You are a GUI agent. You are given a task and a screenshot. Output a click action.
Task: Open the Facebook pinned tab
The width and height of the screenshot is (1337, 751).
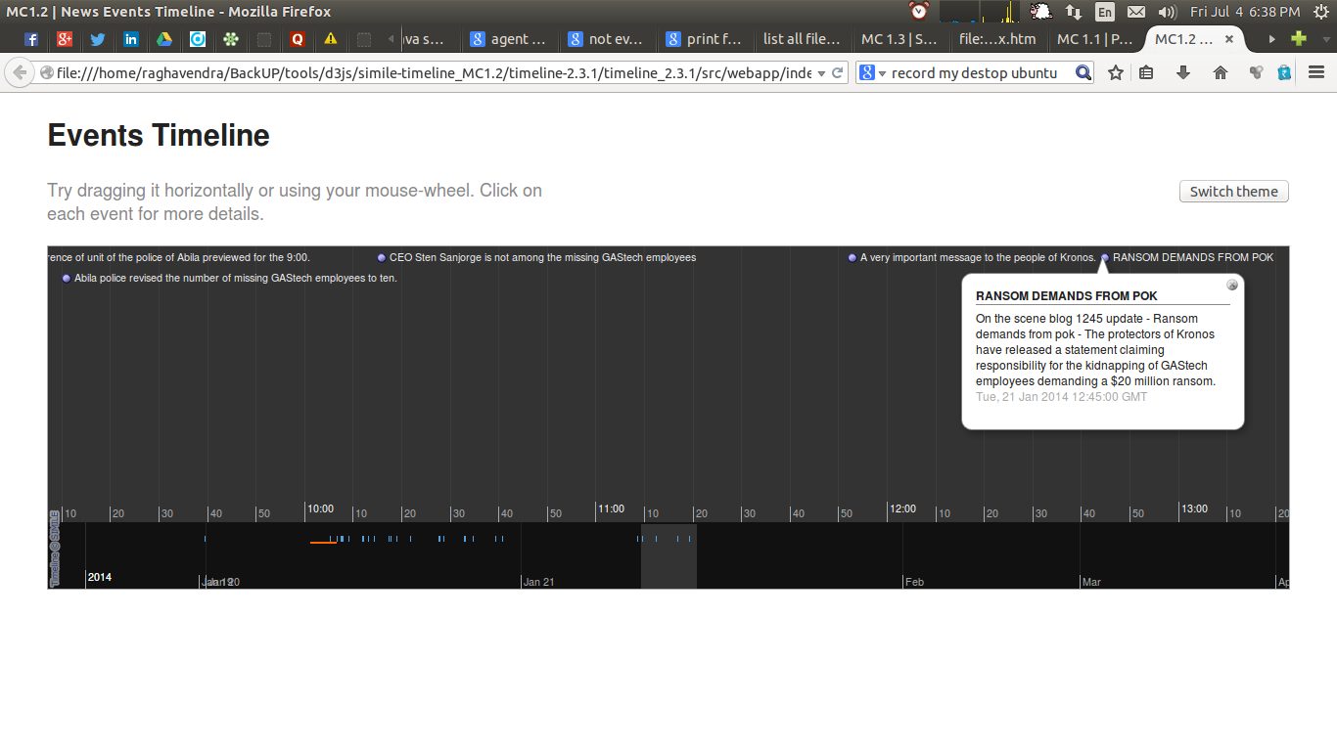[x=31, y=39]
